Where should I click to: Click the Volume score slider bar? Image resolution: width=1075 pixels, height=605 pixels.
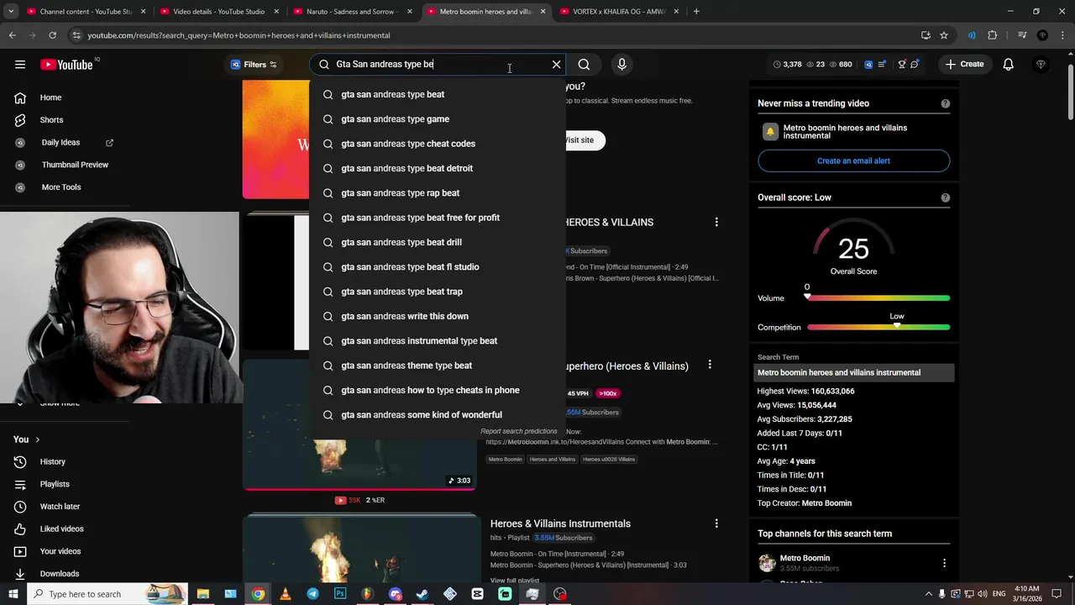[878, 298]
